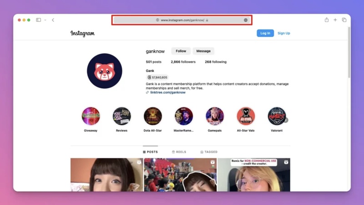
Task: Open the 268 following list
Action: tap(216, 62)
